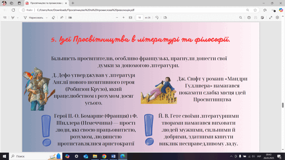Click the vertical scrollbar thumb
Screen dimensions: 285x160
coord(283,105)
